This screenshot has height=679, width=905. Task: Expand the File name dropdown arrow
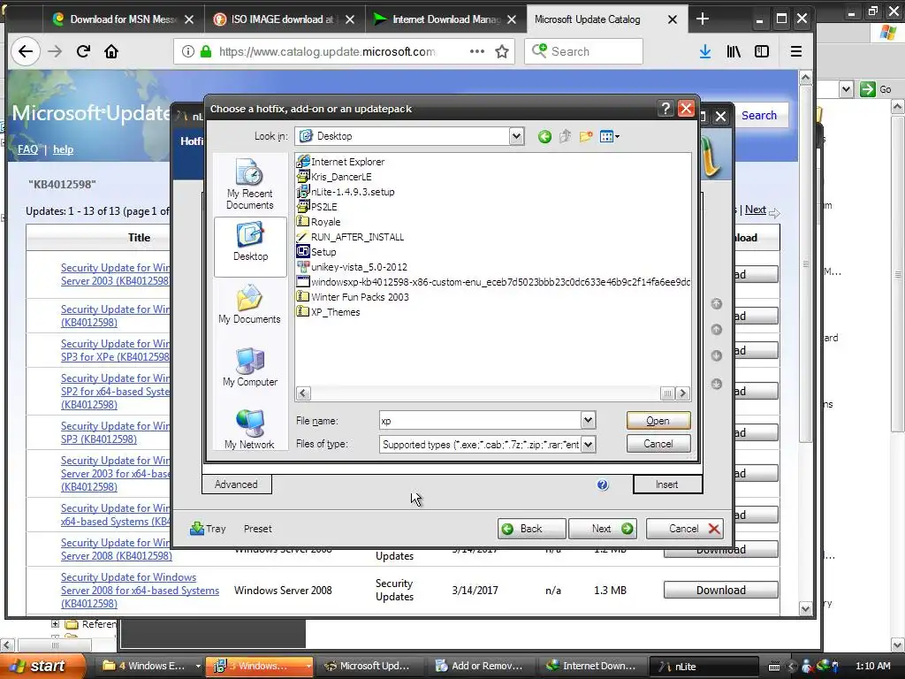(x=588, y=420)
